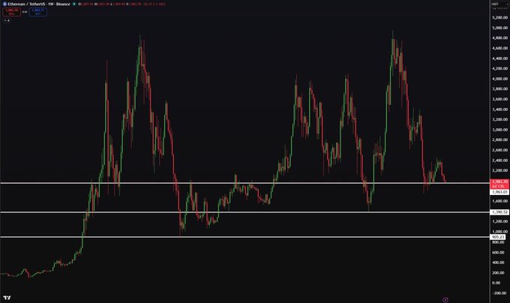Open the Ethereum / TetherUS symbol title
This screenshot has height=303, width=510.
39,4
